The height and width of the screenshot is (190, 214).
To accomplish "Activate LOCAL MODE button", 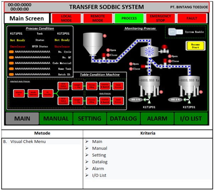I will pos(66,18).
